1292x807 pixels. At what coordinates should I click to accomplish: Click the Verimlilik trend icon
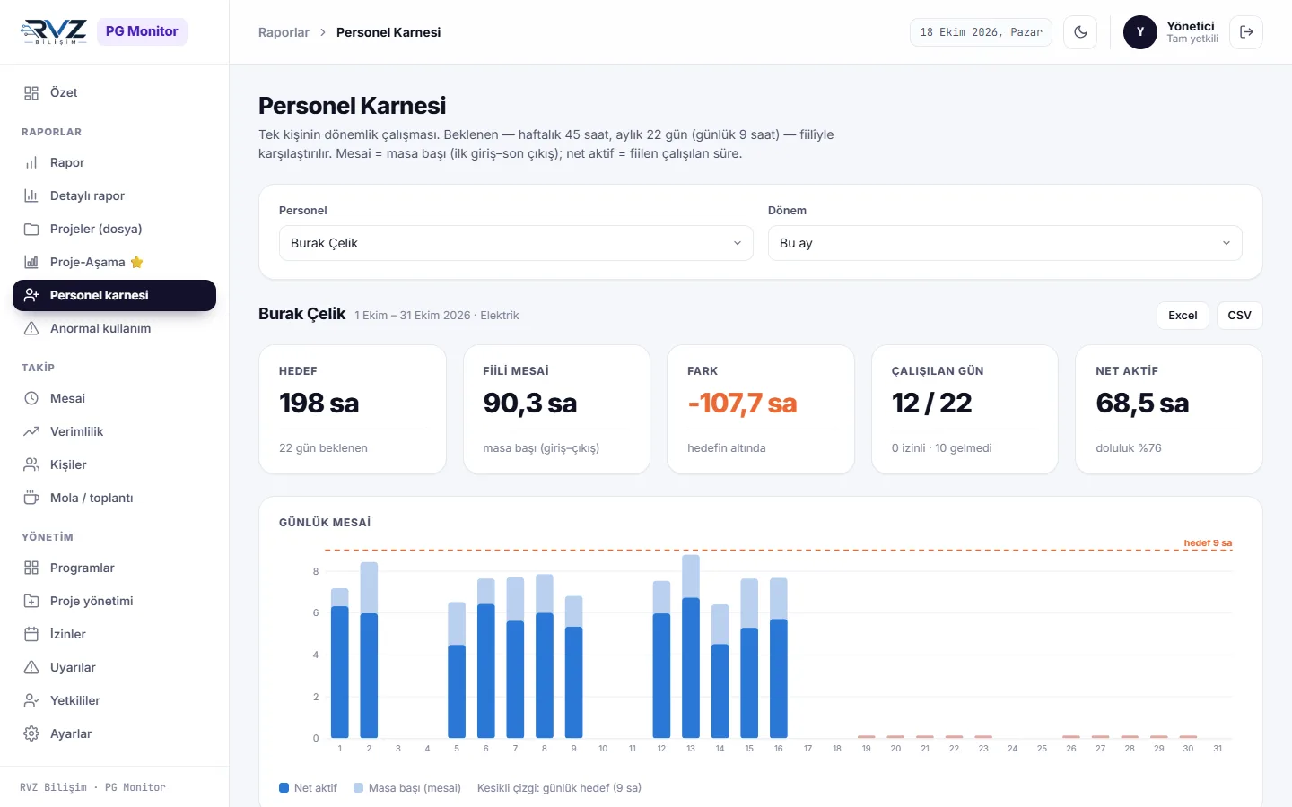(x=31, y=432)
